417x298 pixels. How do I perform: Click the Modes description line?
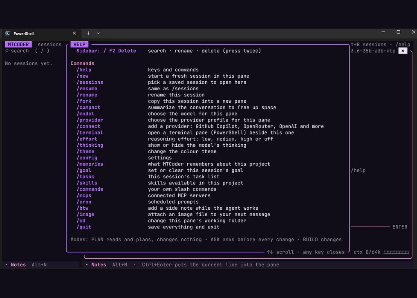[206, 240]
